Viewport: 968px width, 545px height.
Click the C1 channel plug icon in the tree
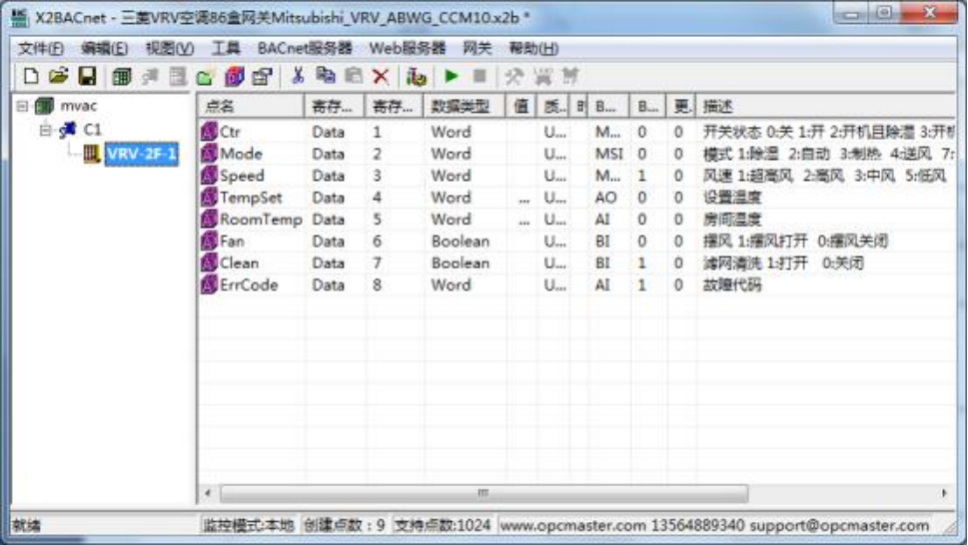pyautogui.click(x=68, y=130)
